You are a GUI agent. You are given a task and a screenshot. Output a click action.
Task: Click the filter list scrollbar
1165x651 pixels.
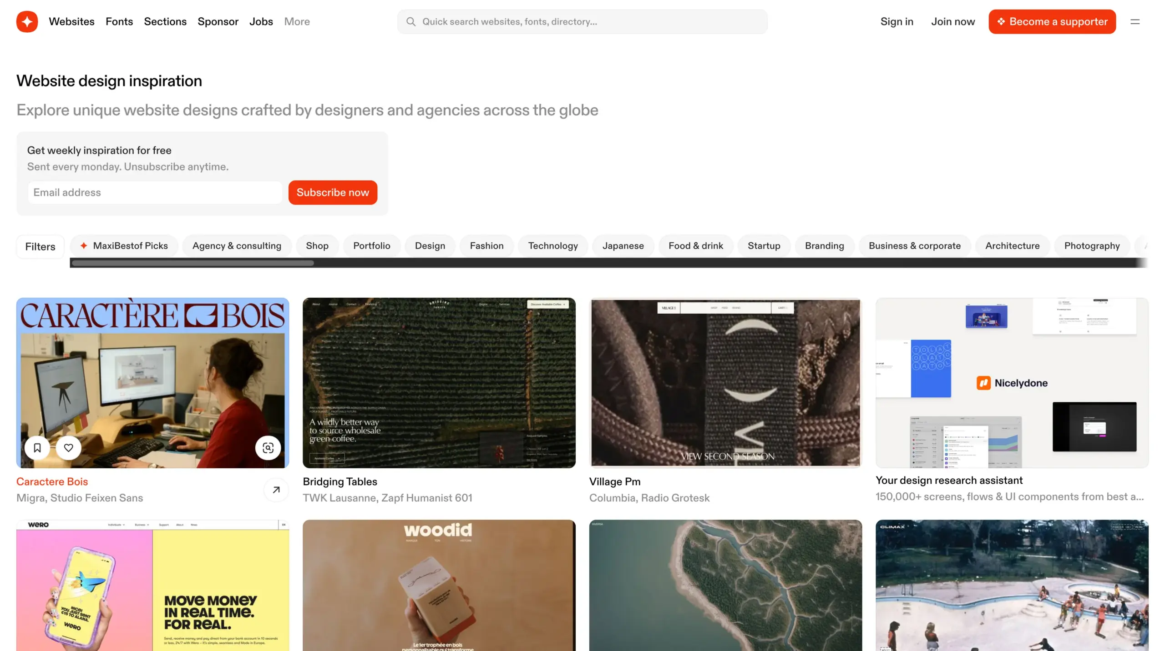pos(191,263)
